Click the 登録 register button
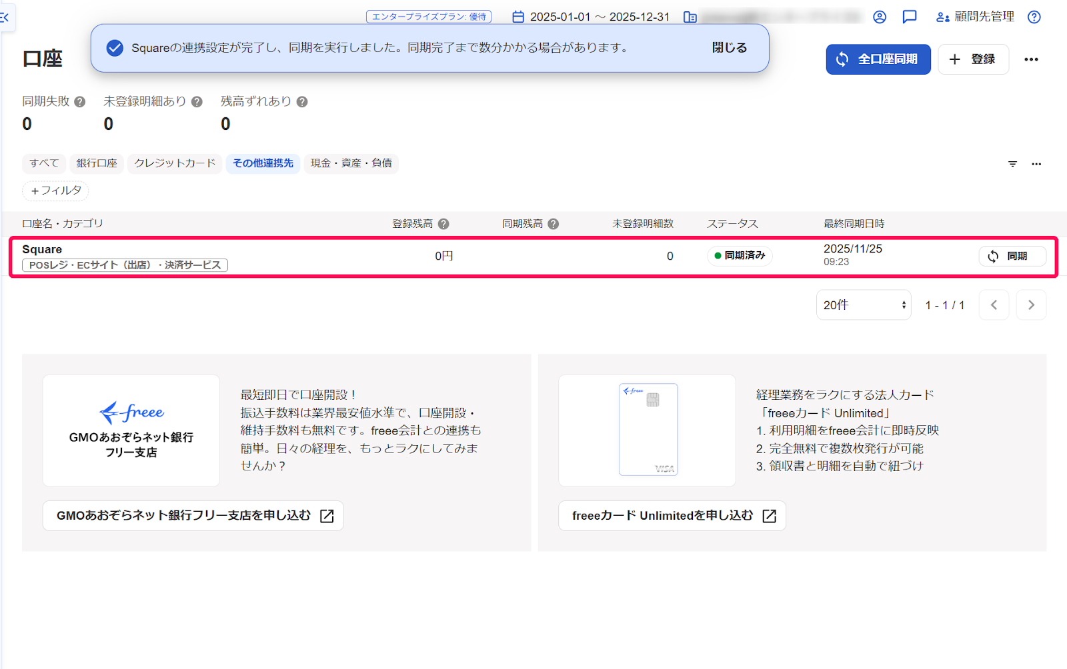The width and height of the screenshot is (1067, 669). (973, 59)
